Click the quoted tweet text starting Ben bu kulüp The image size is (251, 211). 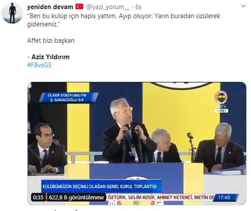coord(123,20)
